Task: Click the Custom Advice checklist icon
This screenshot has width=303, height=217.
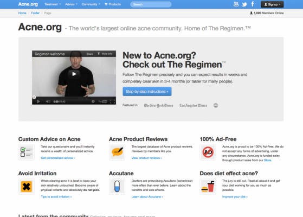Action: 27,152
